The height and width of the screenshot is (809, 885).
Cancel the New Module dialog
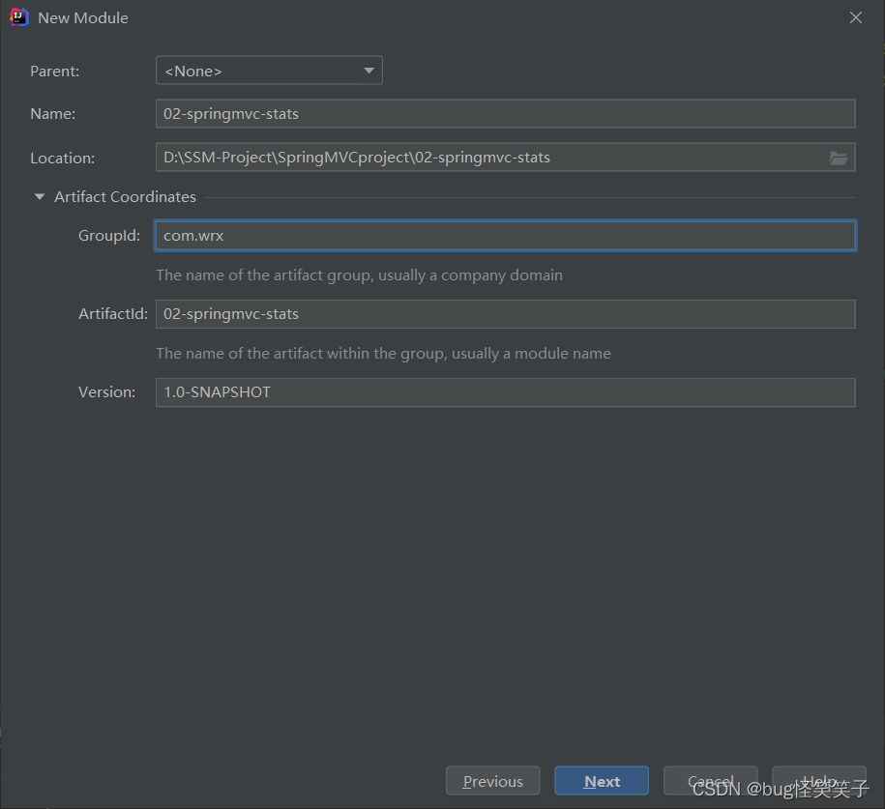pyautogui.click(x=711, y=781)
